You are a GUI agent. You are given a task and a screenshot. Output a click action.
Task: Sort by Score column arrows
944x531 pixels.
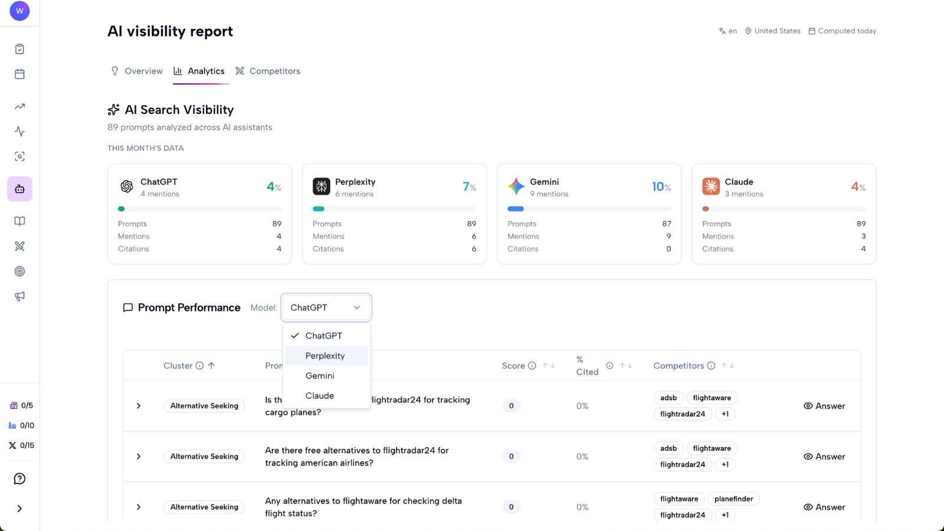click(x=549, y=366)
